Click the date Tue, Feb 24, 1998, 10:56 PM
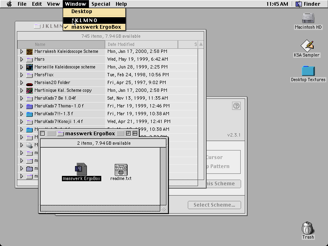Screen dimensions: 328x246 pos(138,75)
